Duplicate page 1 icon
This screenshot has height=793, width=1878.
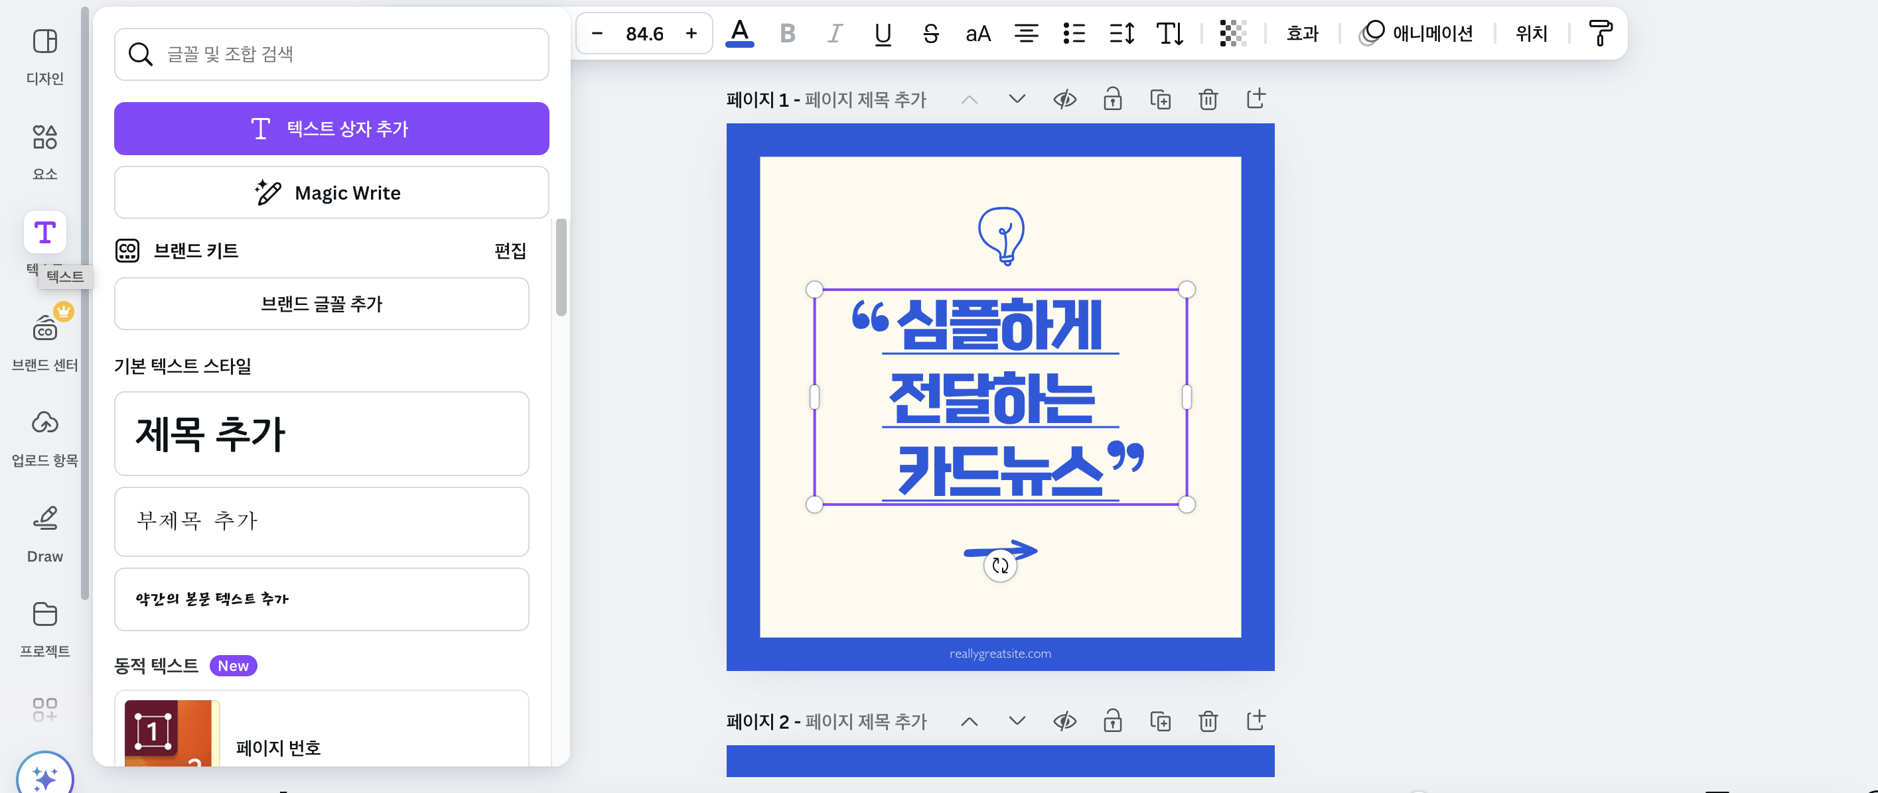[1160, 99]
